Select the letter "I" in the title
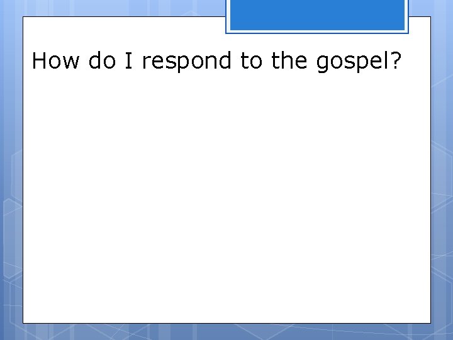The width and height of the screenshot is (453, 340). (x=128, y=61)
